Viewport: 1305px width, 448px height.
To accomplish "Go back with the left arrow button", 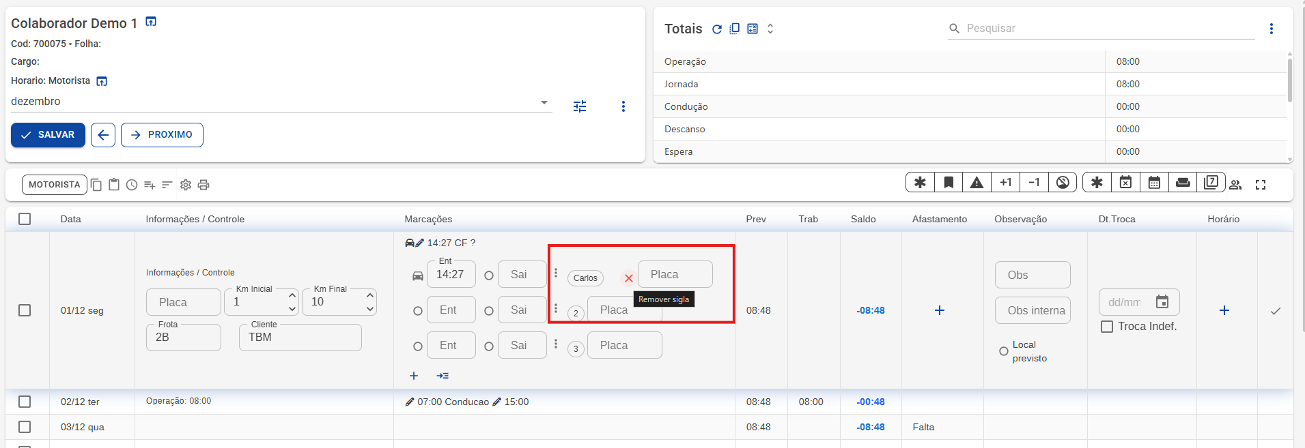I will (103, 135).
